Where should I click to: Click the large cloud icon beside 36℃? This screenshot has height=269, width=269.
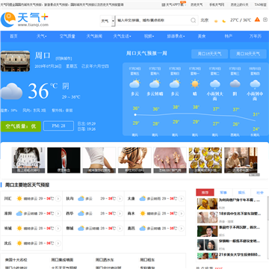point(11,91)
